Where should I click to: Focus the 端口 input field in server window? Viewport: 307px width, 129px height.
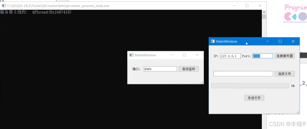click(x=160, y=69)
